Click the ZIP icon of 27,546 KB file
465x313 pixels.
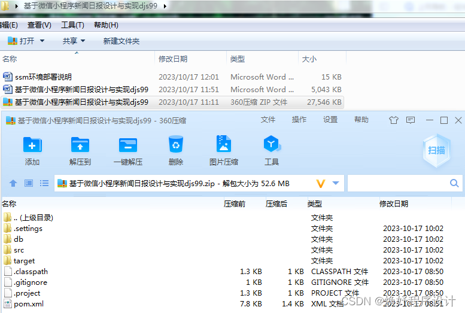point(7,102)
